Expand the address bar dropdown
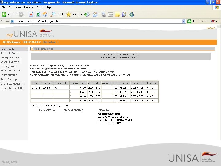Image resolution: width=221 pixels, height=166 pixels. click(x=184, y=22)
